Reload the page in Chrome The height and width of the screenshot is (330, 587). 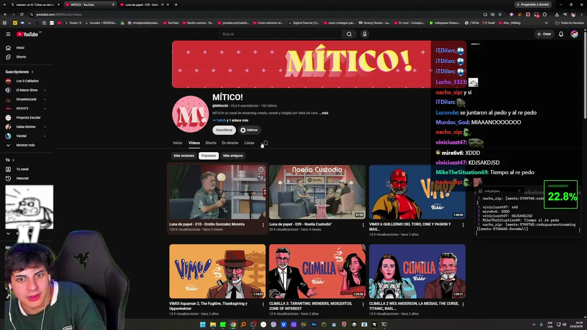point(22,14)
